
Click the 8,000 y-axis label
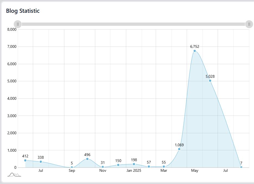point(11,29)
